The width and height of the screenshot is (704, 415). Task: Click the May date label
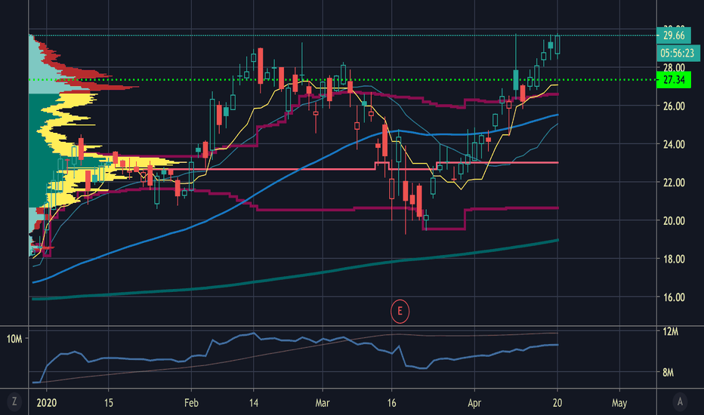coord(619,403)
